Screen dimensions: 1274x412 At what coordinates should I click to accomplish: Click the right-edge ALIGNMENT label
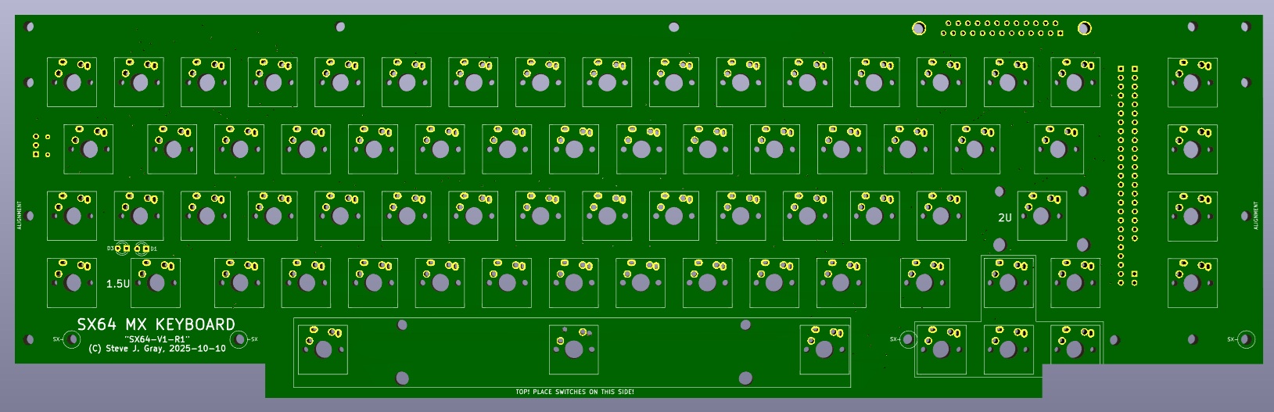(1256, 216)
